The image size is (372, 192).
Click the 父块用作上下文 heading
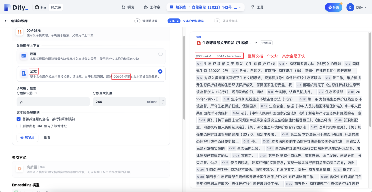coord(28,45)
